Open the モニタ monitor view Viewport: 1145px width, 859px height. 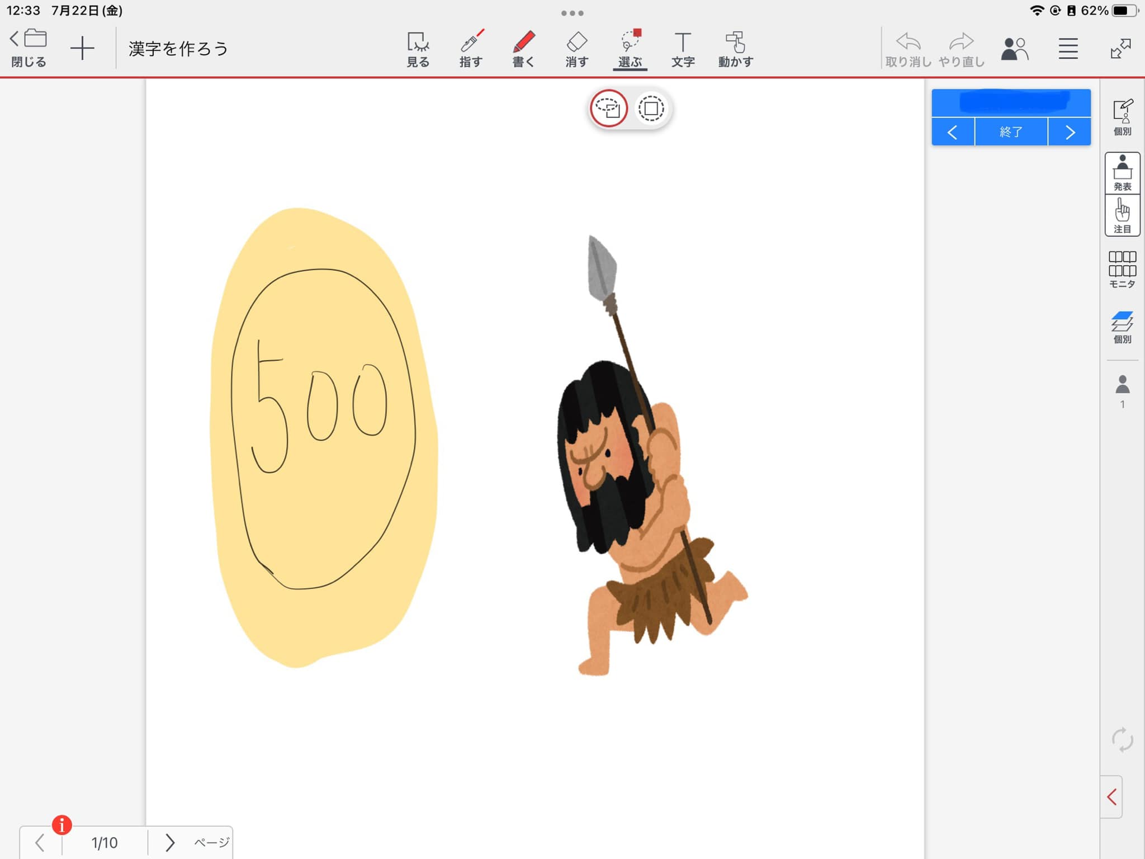1122,270
